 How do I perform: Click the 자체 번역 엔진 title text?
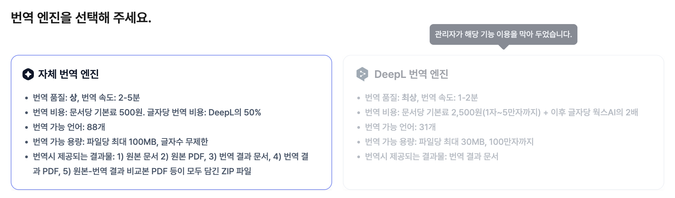coord(68,74)
